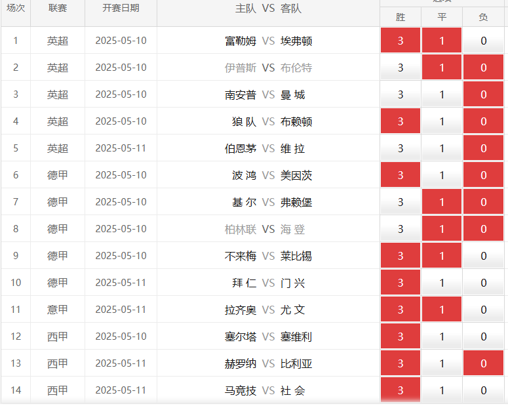
Task: Click the 意甲 league cell in row 11
Action: point(58,309)
